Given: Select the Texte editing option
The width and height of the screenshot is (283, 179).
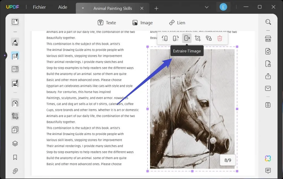Looking at the screenshot, I should pos(107,23).
